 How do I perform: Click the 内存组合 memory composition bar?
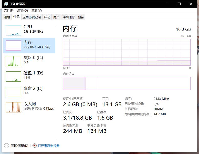point(127,84)
